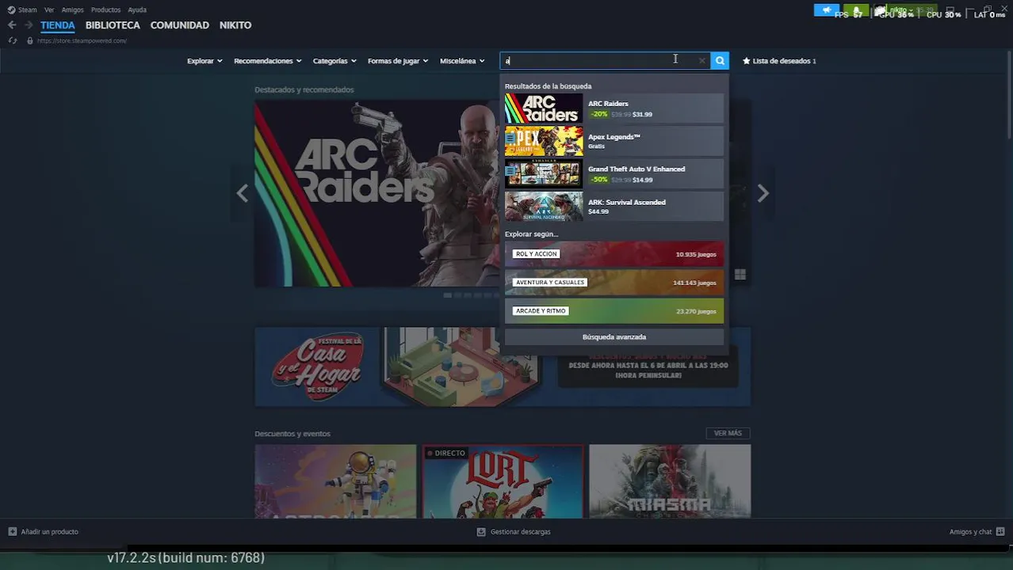Switch to the COMUNIDAD tab
Image resolution: width=1013 pixels, height=570 pixels.
click(x=180, y=25)
